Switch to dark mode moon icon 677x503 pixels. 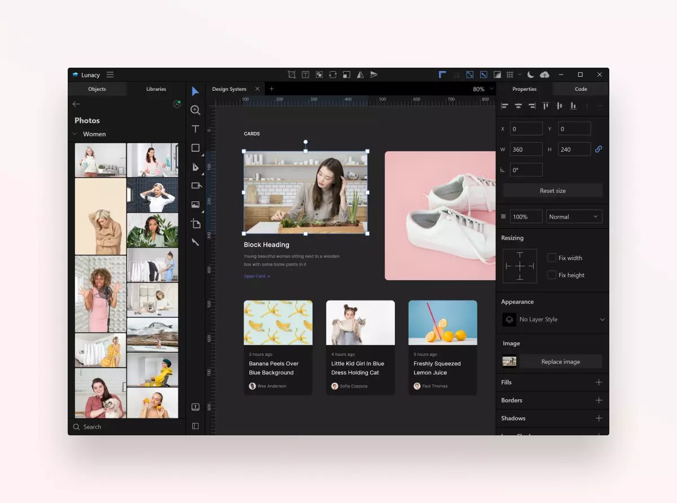pos(531,74)
